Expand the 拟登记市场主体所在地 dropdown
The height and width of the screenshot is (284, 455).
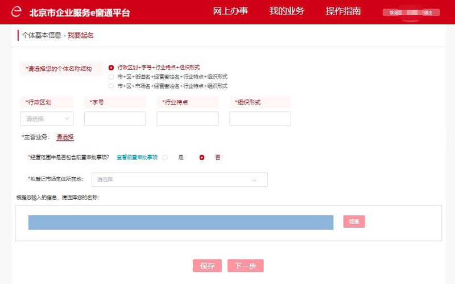tap(179, 179)
